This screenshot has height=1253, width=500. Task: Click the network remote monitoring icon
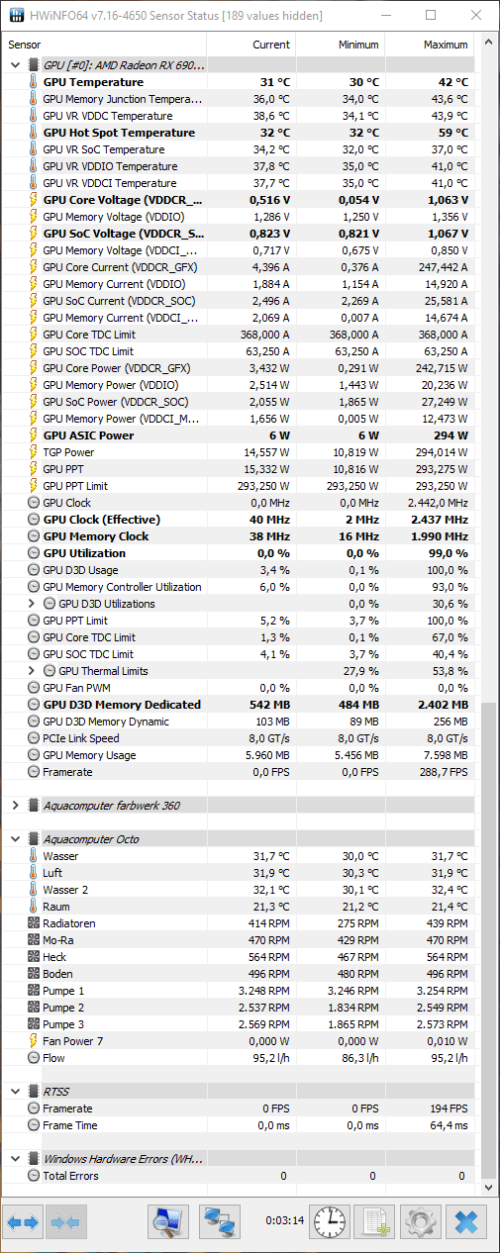(219, 1222)
